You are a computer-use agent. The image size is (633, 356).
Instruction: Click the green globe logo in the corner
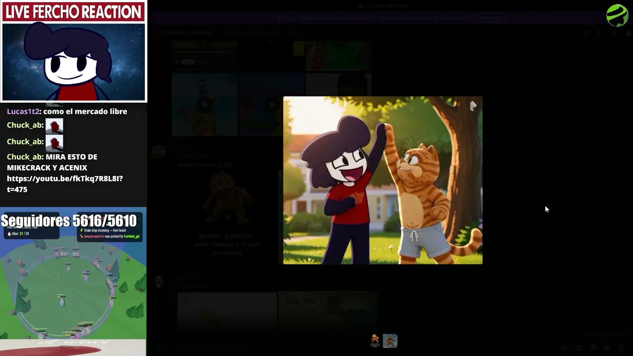click(617, 15)
